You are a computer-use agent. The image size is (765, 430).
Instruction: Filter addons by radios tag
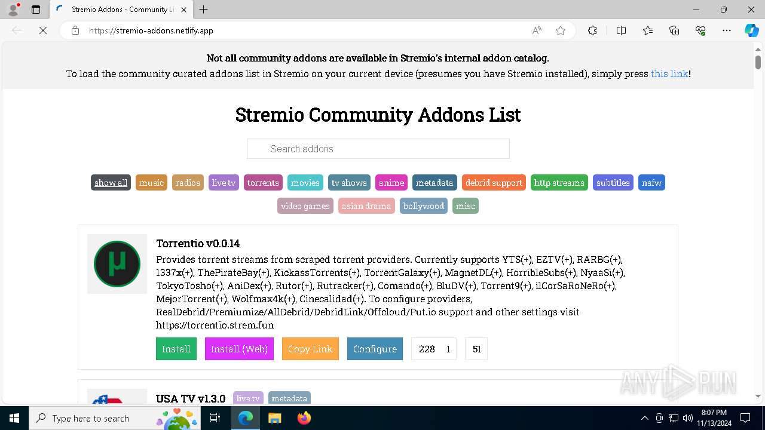click(x=188, y=183)
